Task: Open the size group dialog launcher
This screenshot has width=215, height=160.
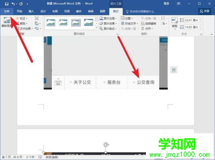Action: pyautogui.click(x=201, y=34)
